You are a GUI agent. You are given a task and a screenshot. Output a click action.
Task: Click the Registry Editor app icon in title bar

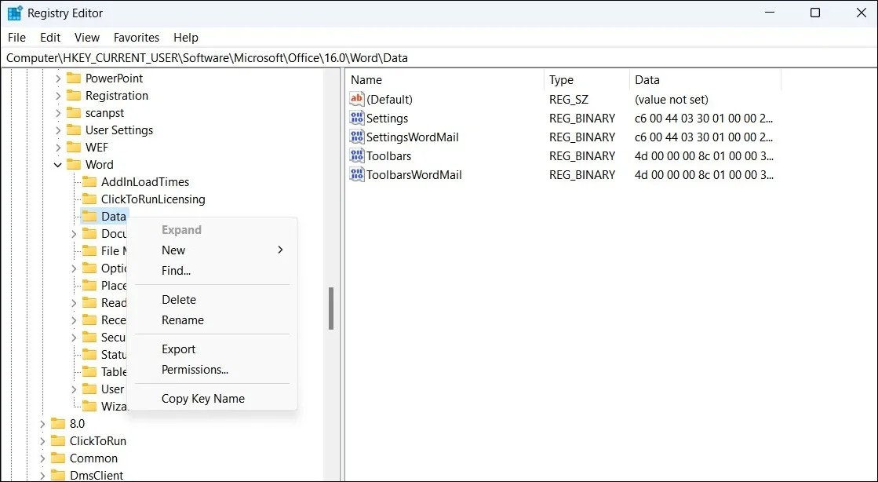(15, 13)
